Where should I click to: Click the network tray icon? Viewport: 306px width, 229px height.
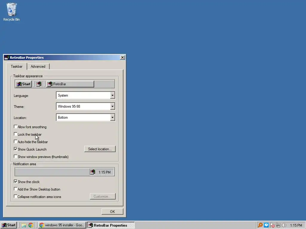278,225
